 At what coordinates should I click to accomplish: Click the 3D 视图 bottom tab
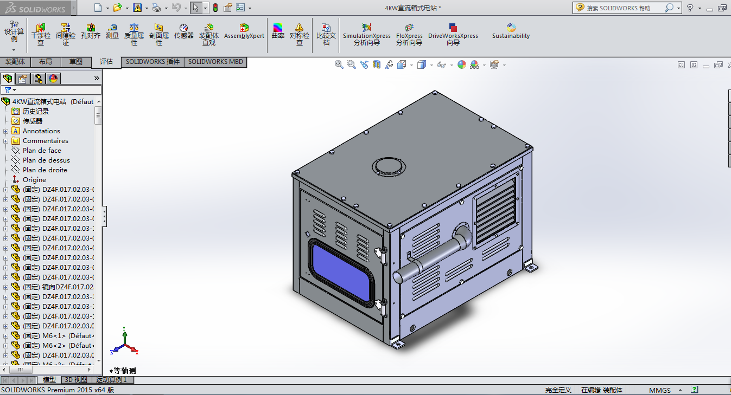coord(75,380)
